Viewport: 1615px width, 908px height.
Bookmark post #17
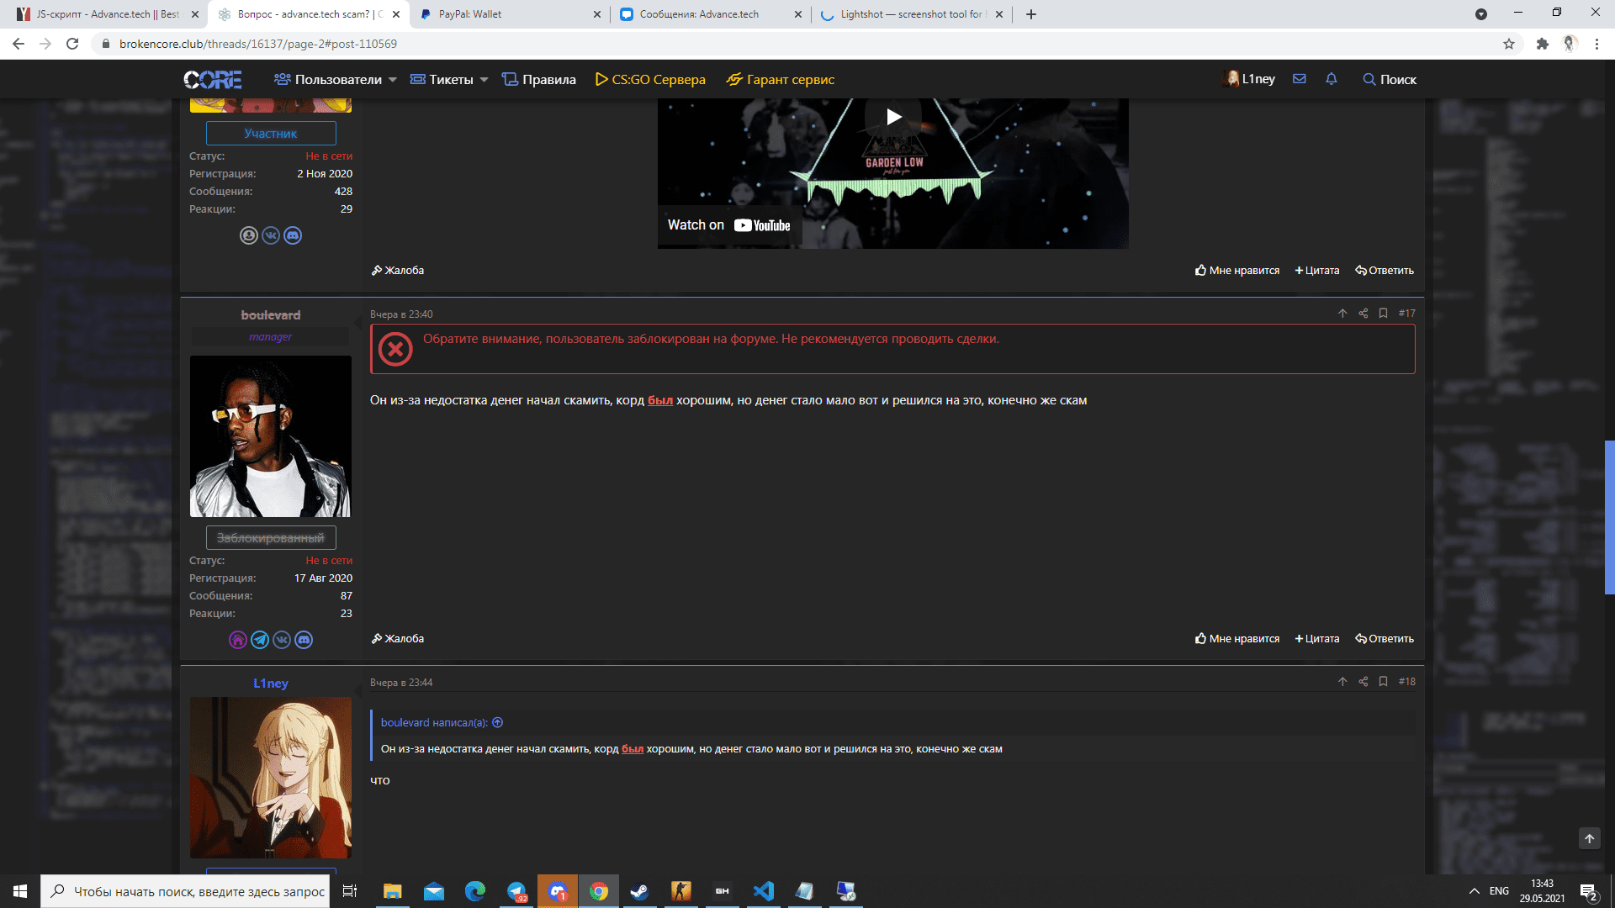click(x=1383, y=313)
